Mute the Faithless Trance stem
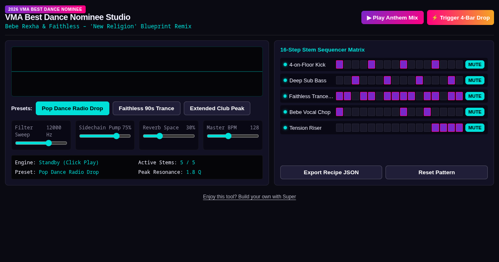 click(x=475, y=96)
